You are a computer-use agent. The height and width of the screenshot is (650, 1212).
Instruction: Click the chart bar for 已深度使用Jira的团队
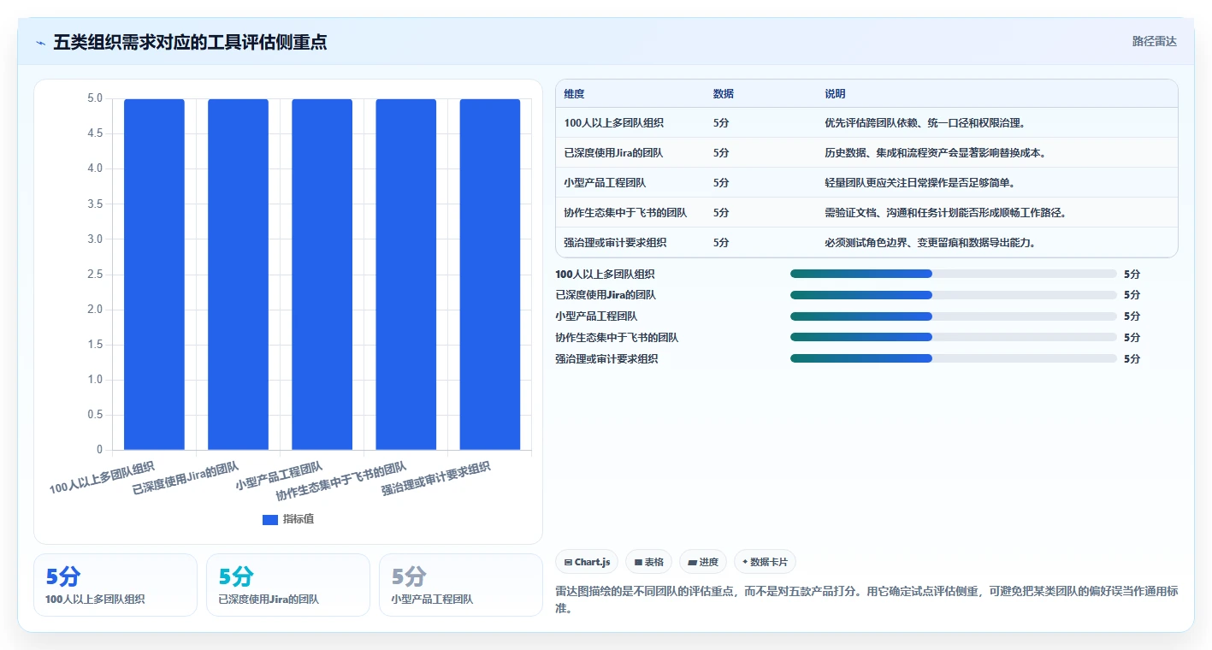tap(238, 275)
